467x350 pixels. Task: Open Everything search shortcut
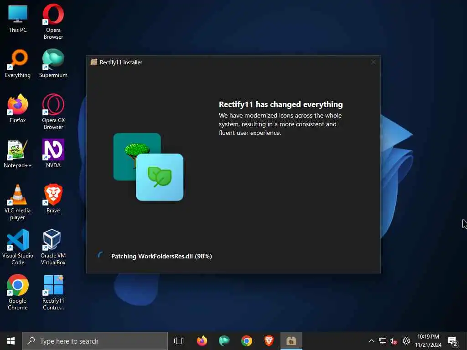pyautogui.click(x=18, y=63)
